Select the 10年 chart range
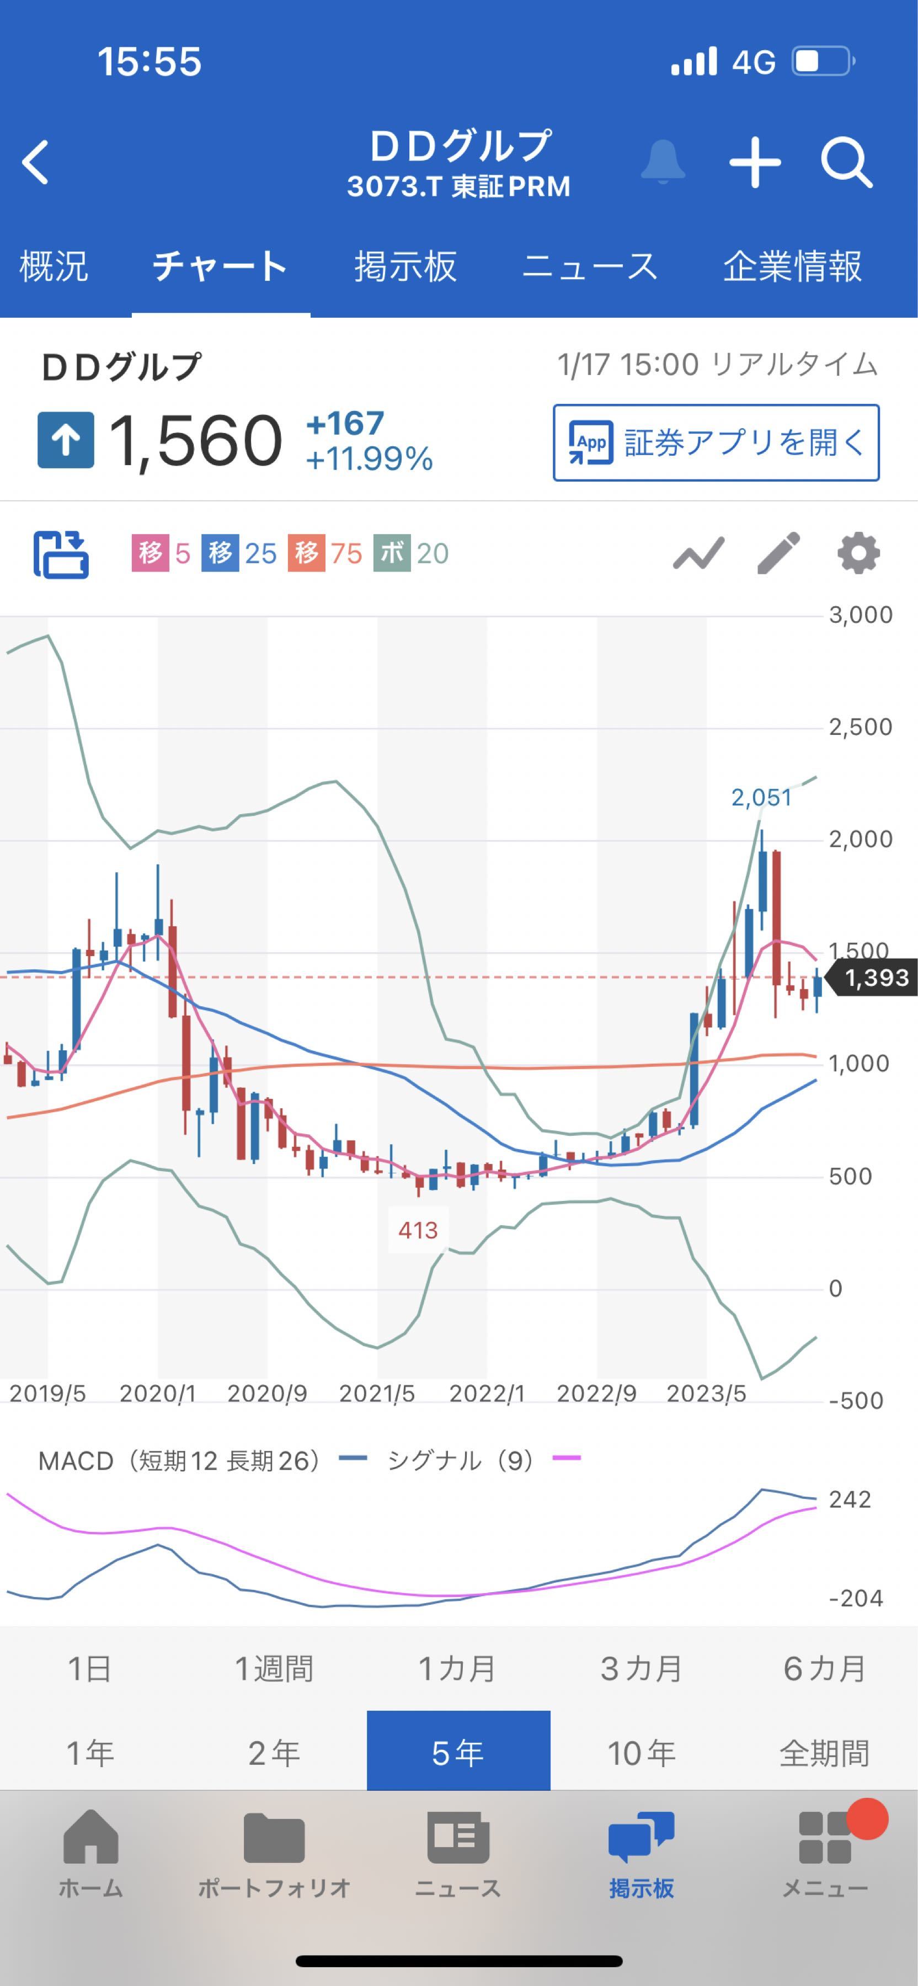918x1986 pixels. click(x=641, y=1753)
